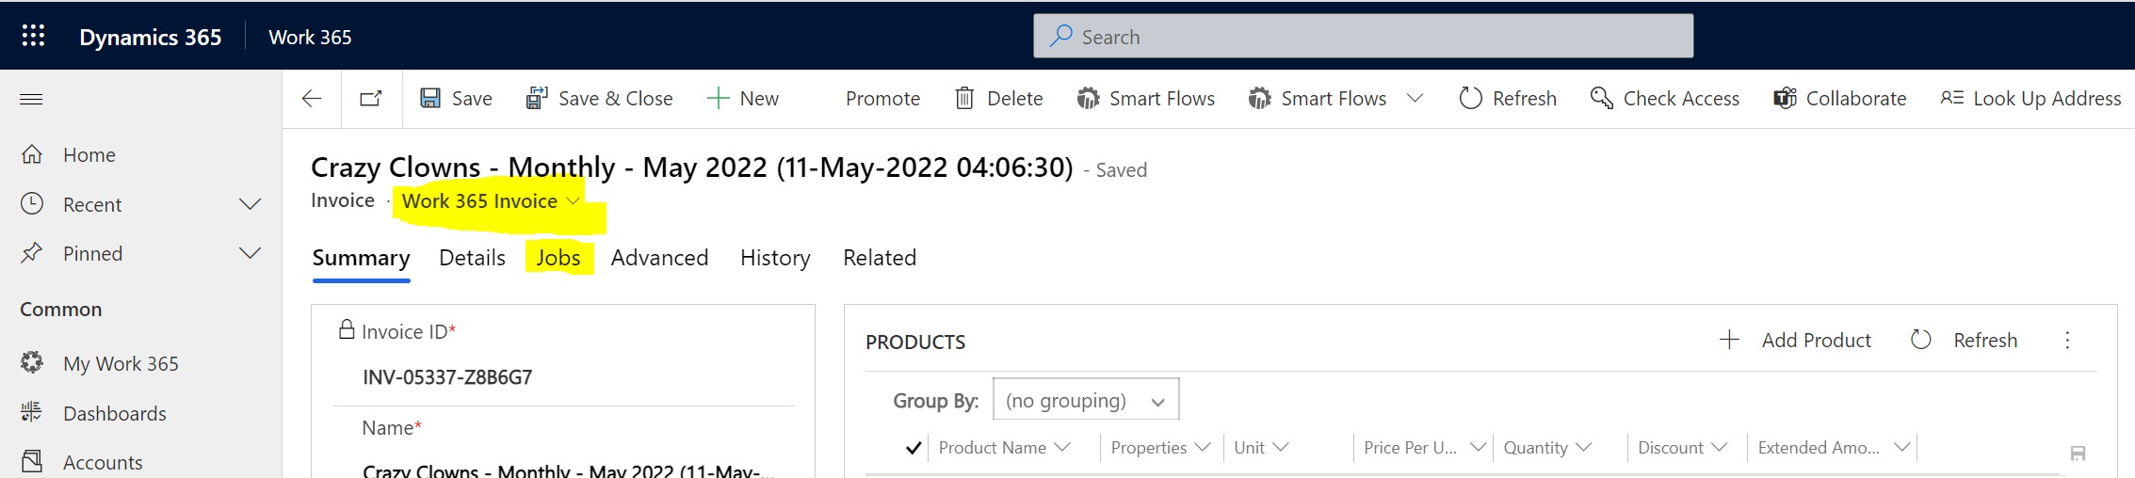
Task: Click Work 365 app name in header
Action: pos(310,37)
